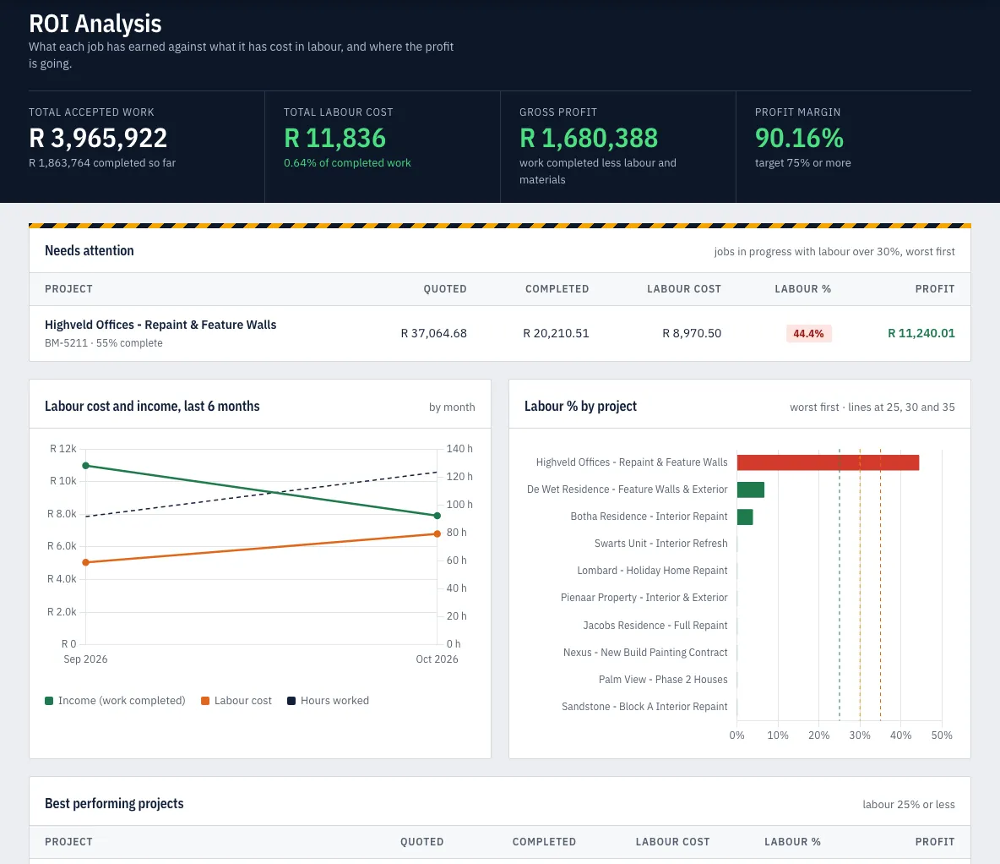Click Swarts Unit - Interior Refresh label
1000x864 pixels.
pyautogui.click(x=660, y=544)
